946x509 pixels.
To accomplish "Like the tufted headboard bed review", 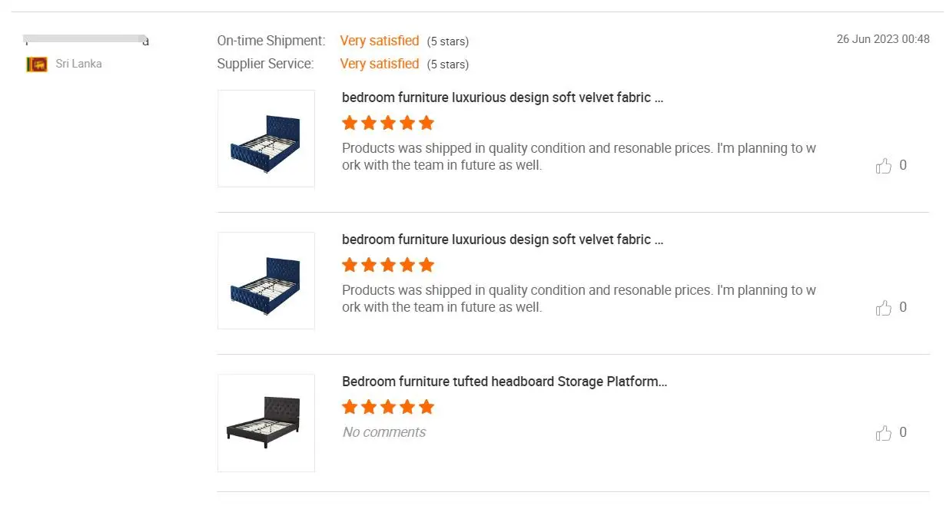I will [884, 433].
